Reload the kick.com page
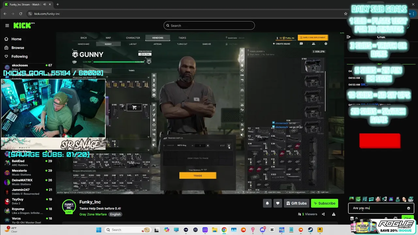 click(x=21, y=14)
